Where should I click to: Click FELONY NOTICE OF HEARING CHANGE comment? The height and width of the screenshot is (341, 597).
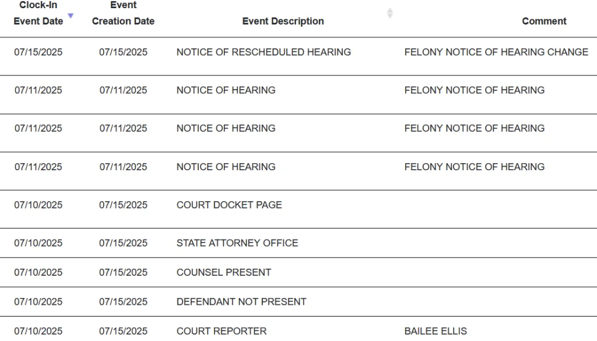click(496, 52)
